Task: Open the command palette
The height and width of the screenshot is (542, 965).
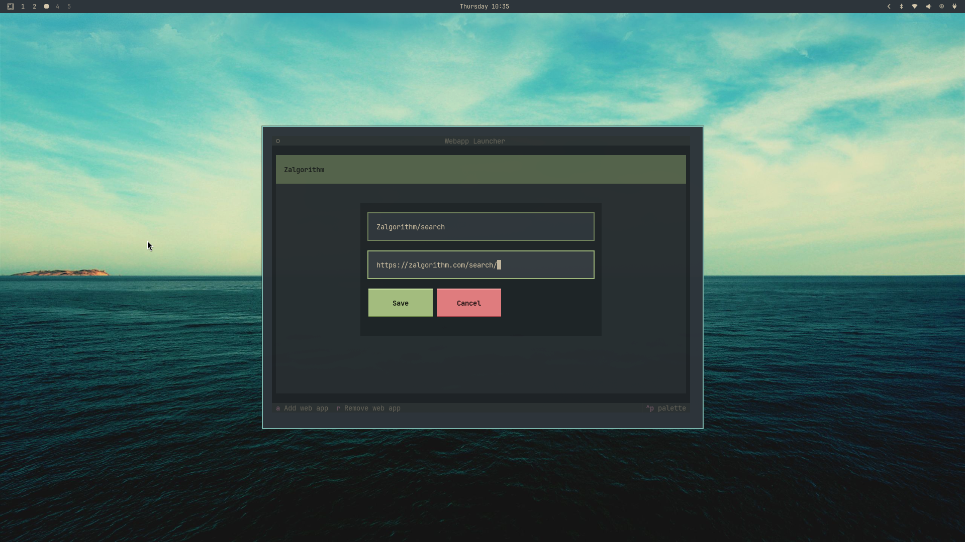Action: pos(666,408)
